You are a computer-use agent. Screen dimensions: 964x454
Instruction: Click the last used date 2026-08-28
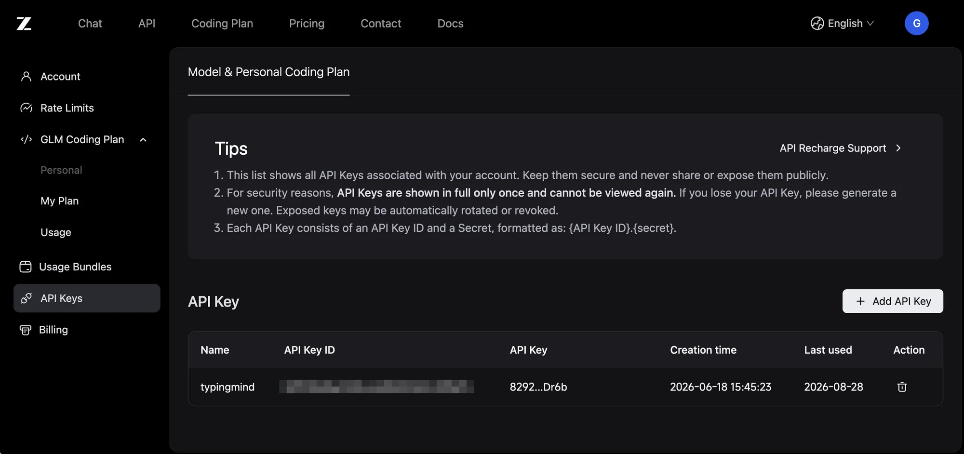click(833, 387)
